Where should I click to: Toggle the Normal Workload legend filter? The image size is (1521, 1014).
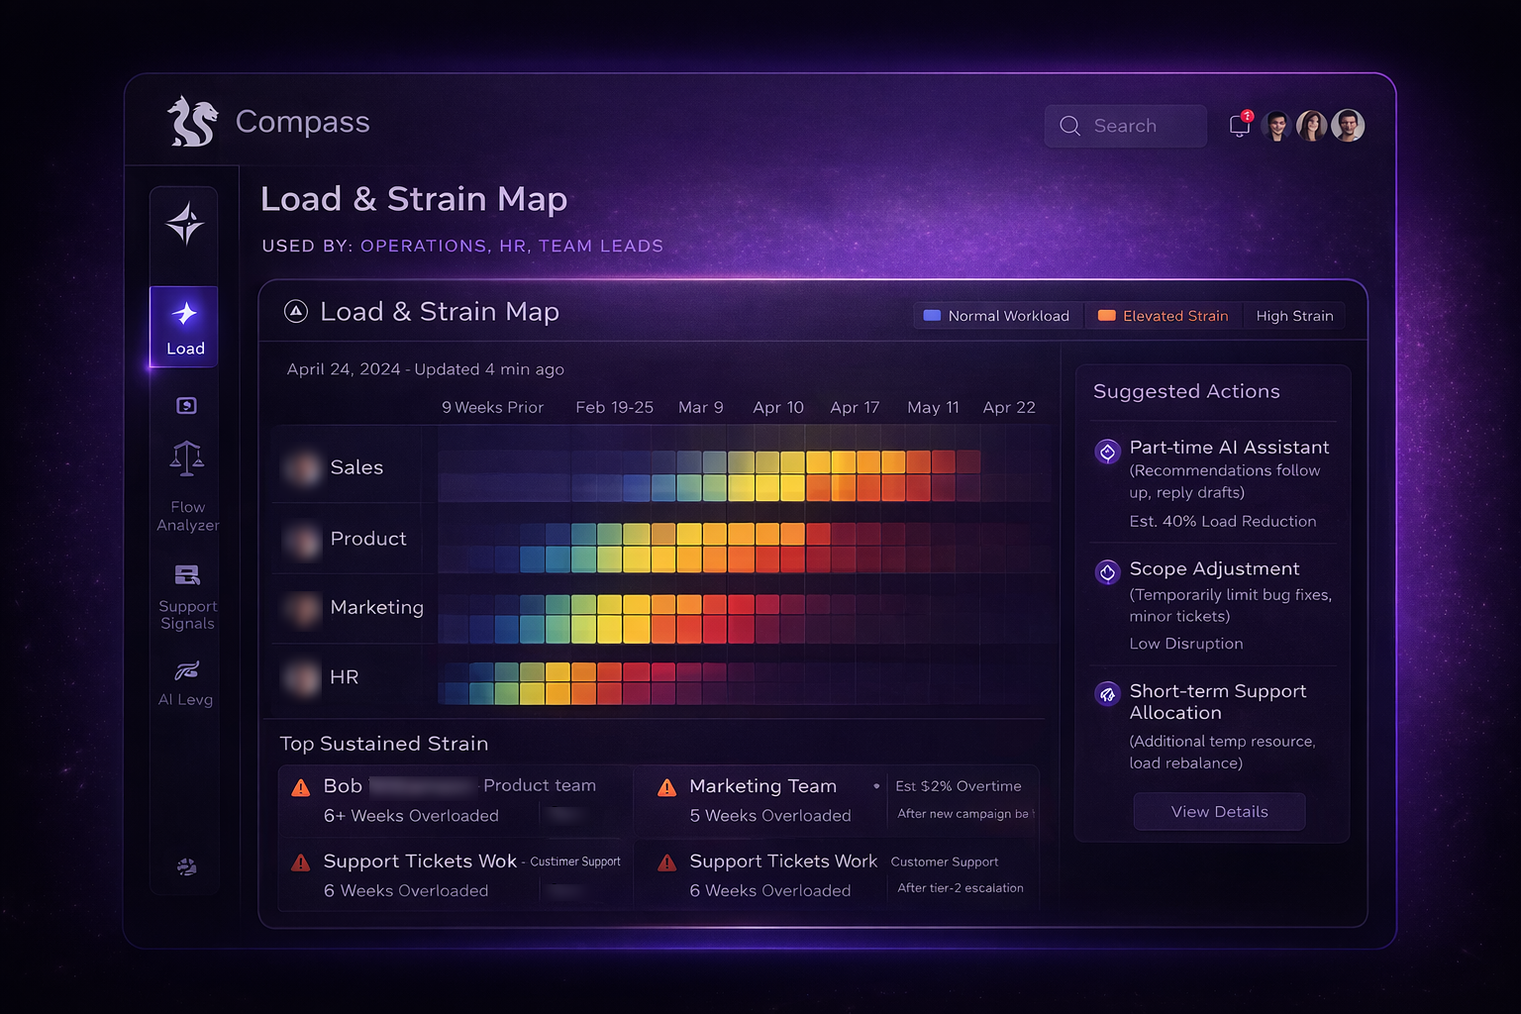pos(997,316)
